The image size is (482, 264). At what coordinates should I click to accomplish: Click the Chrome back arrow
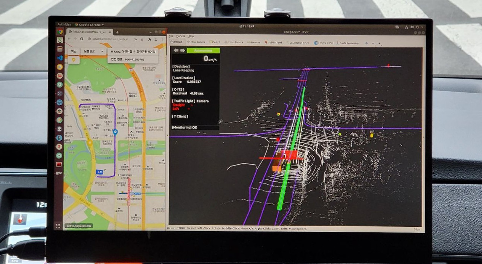click(68, 39)
